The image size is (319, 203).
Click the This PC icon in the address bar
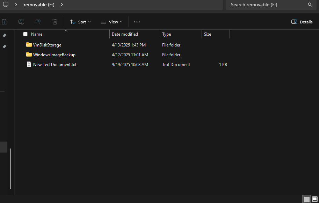click(5, 5)
